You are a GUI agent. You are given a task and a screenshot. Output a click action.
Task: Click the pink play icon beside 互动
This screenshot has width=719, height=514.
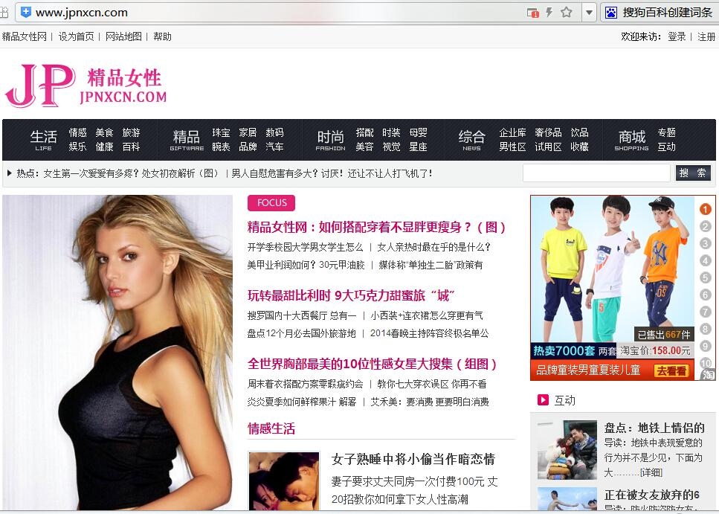tap(543, 400)
